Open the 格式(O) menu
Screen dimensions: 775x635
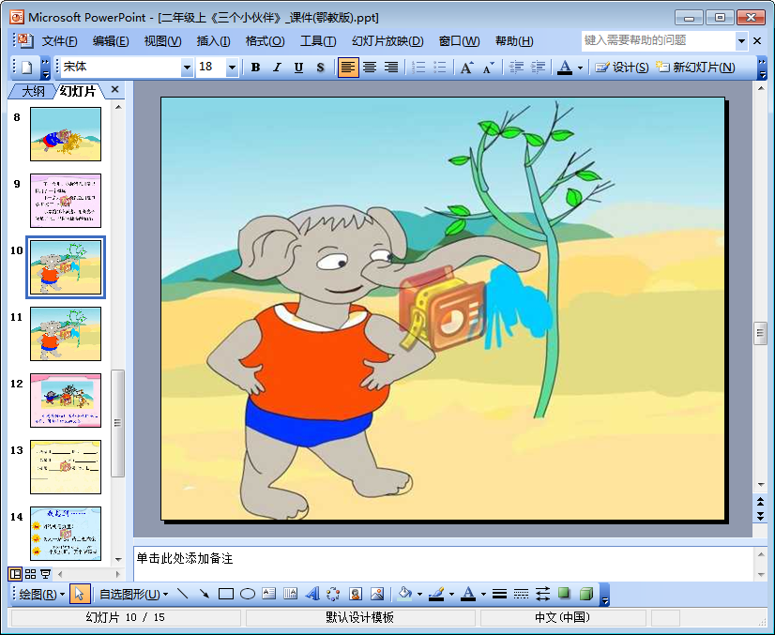265,41
